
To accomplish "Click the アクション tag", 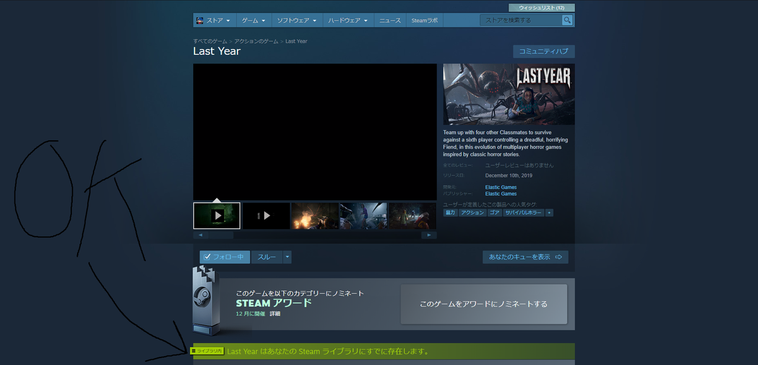I will pyautogui.click(x=472, y=213).
